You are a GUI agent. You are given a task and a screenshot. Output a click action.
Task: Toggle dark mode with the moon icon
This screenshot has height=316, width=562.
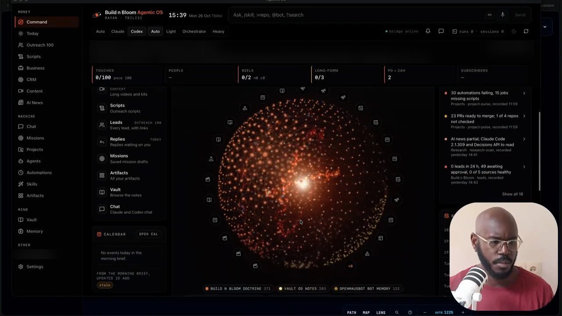tap(514, 31)
